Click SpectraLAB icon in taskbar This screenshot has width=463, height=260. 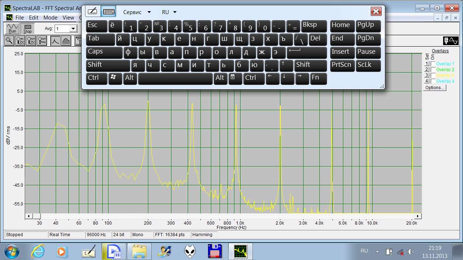pos(240,251)
